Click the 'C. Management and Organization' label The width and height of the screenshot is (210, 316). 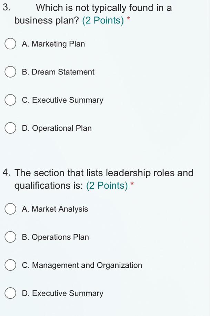point(82,265)
